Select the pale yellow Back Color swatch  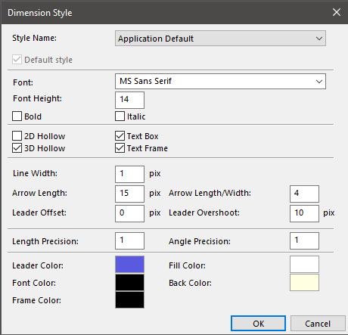coord(304,282)
